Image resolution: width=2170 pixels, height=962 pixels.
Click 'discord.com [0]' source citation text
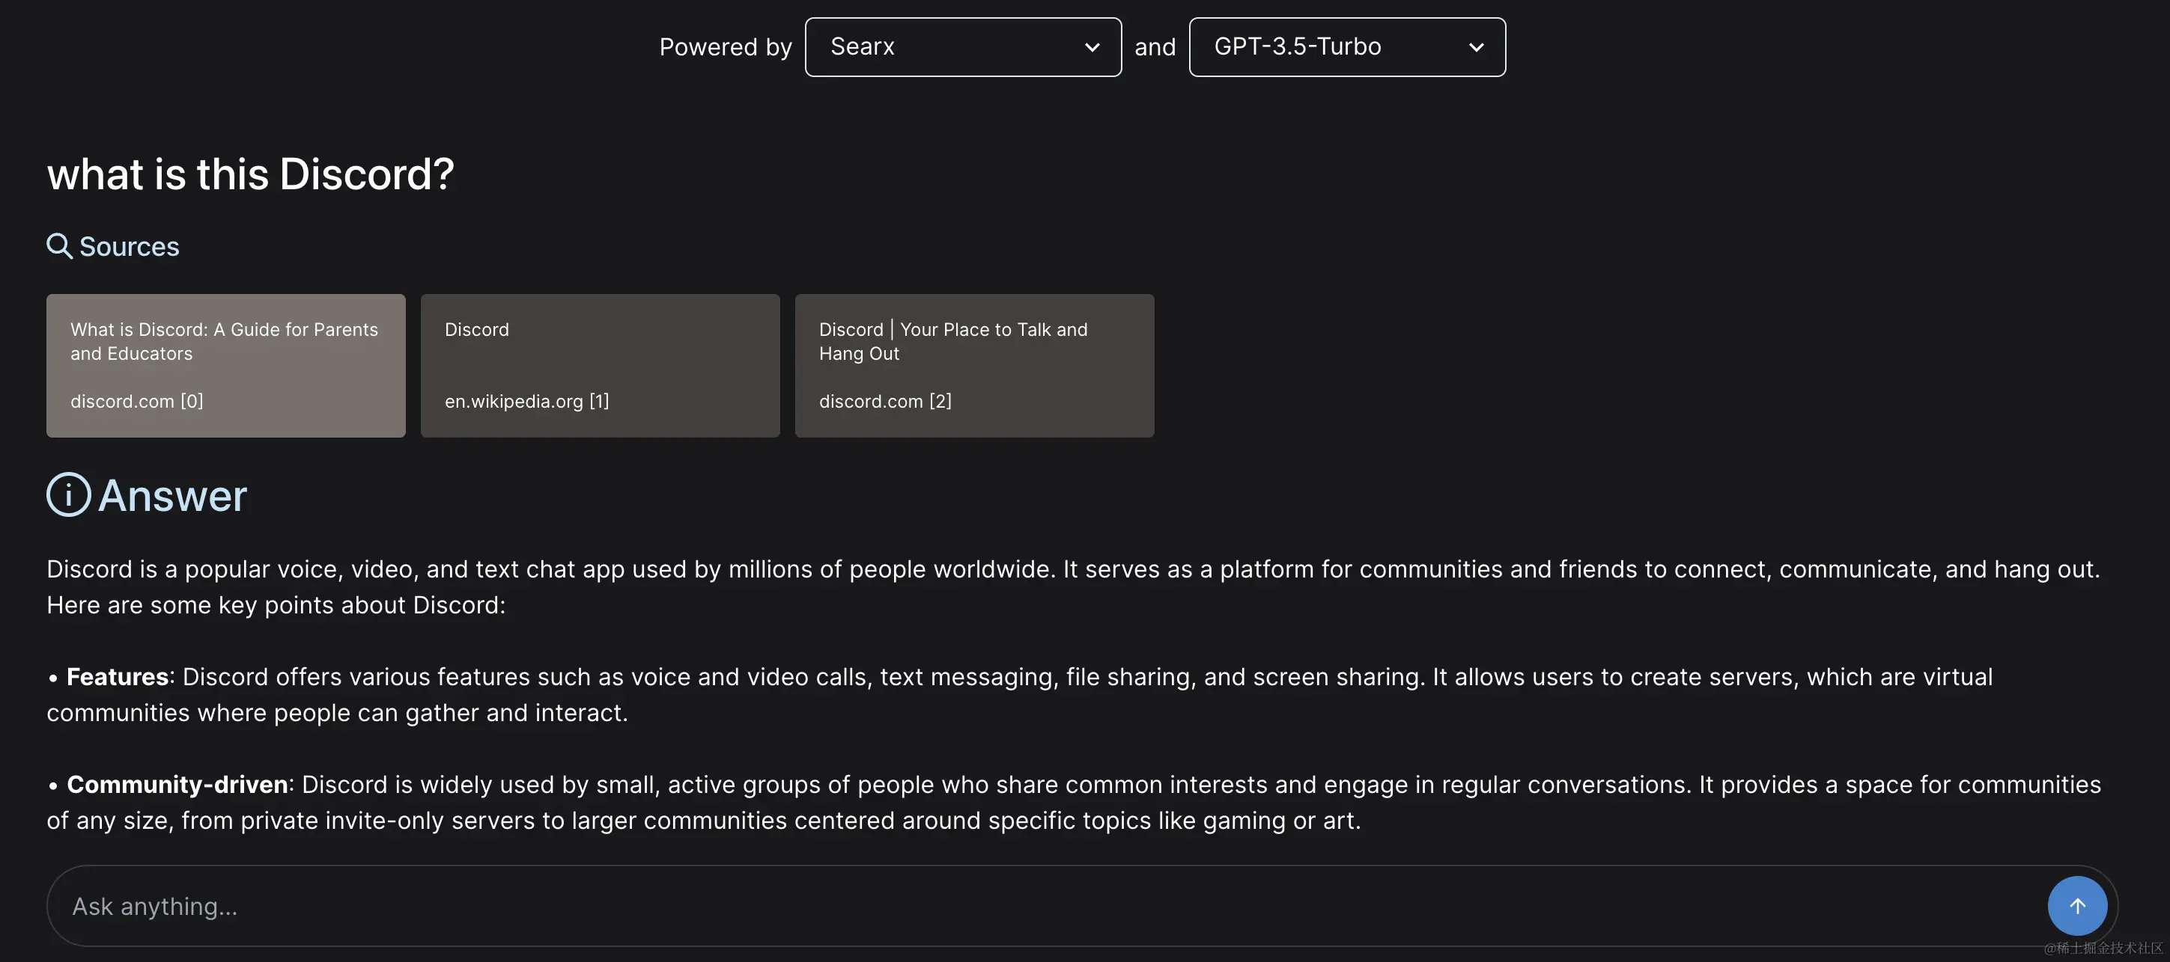136,402
